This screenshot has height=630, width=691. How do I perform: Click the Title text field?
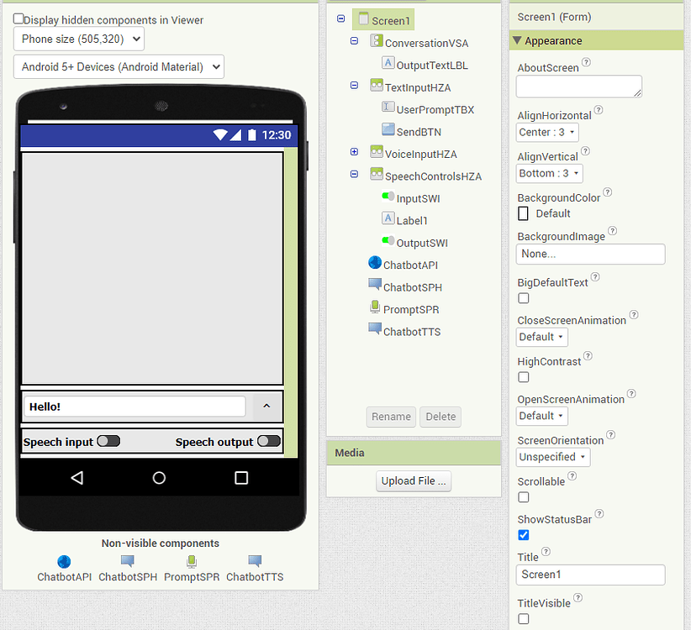pos(590,575)
